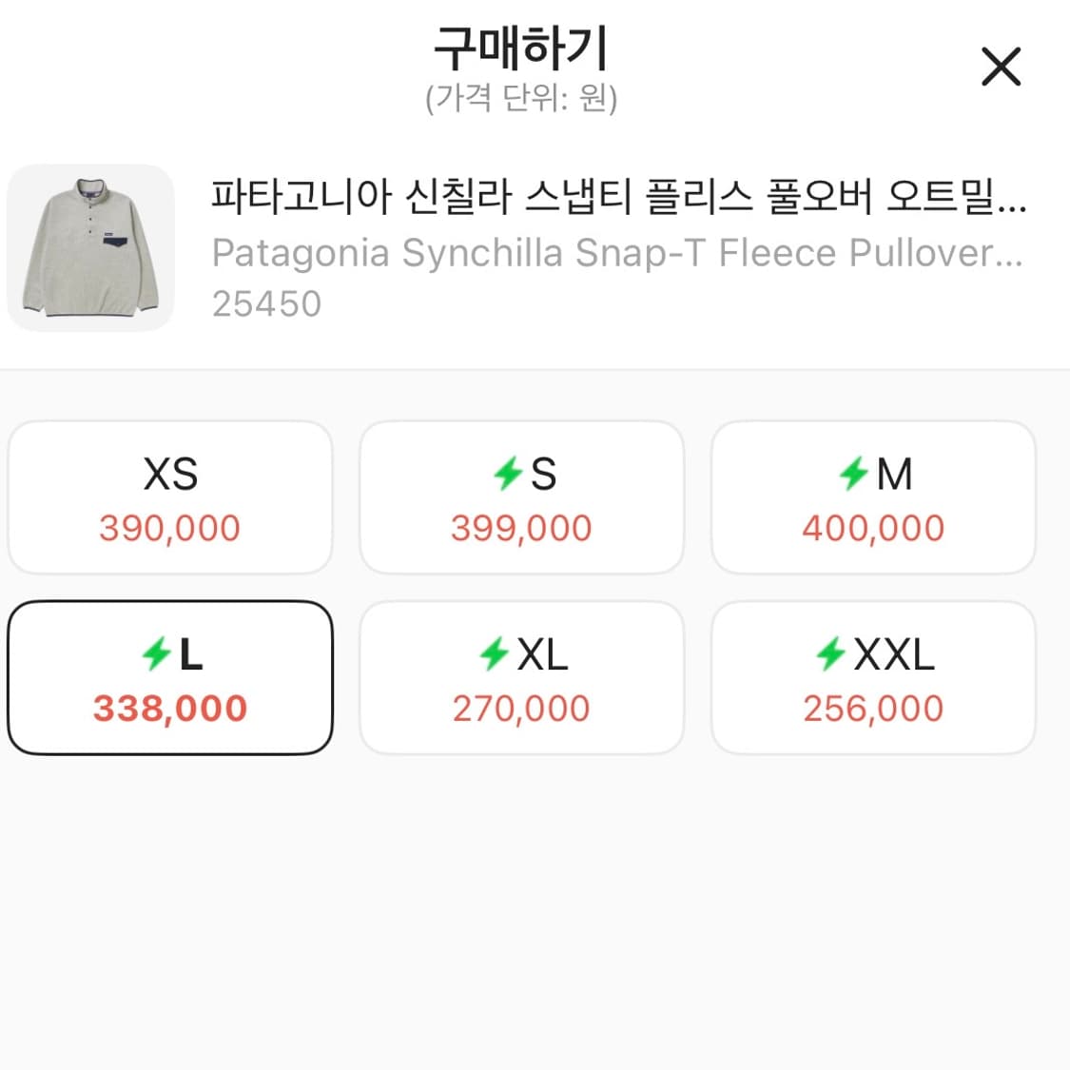Click the lightning bolt icon next to XL
The width and height of the screenshot is (1070, 1070).
[x=495, y=652]
